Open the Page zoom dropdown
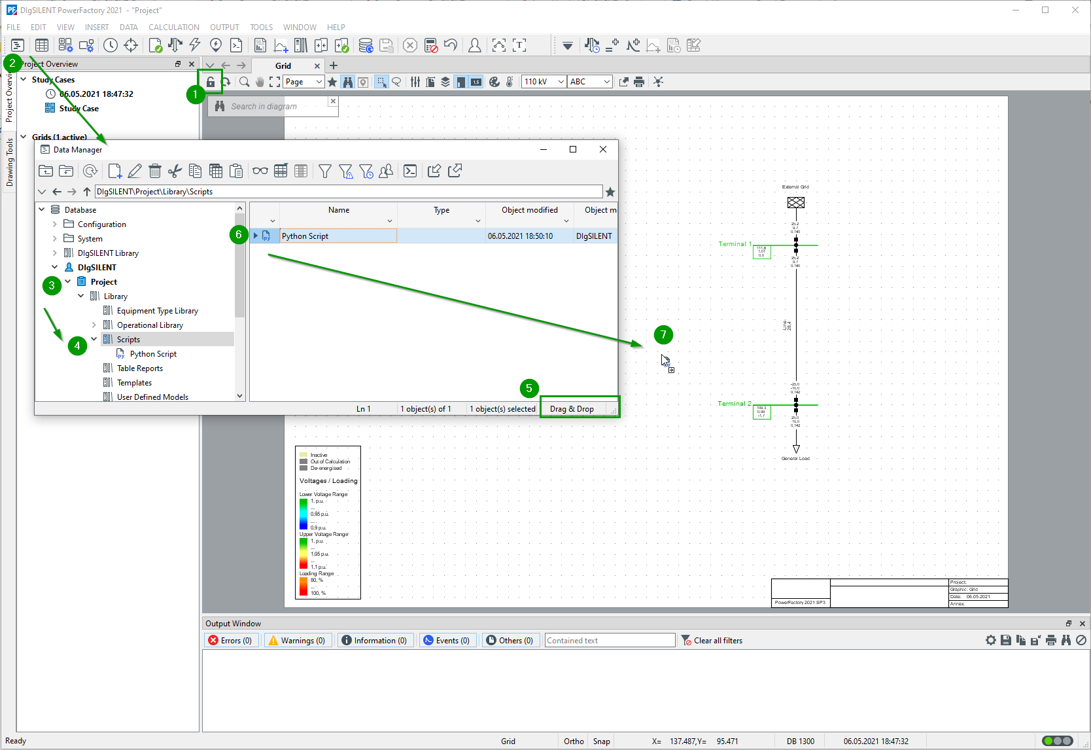 303,82
